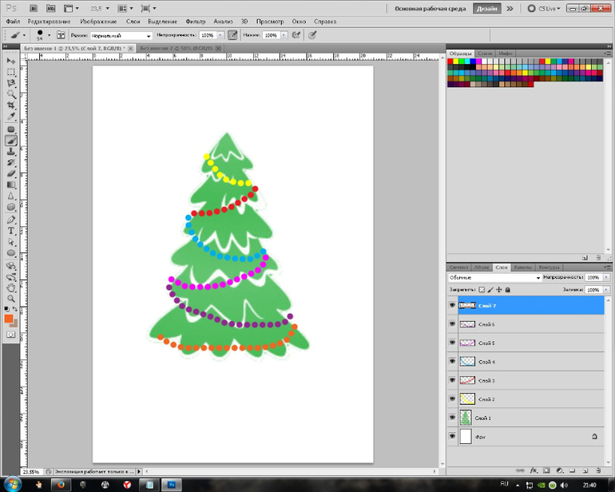The image size is (615, 492).
Task: Click the Дизайн workspace button
Action: [x=487, y=8]
